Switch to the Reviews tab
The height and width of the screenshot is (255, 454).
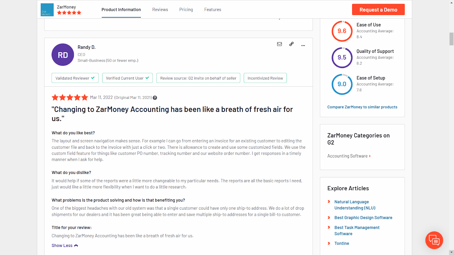pyautogui.click(x=160, y=10)
